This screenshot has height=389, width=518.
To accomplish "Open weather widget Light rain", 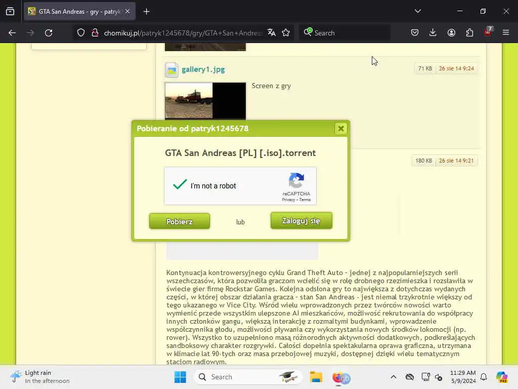I will coord(40,377).
